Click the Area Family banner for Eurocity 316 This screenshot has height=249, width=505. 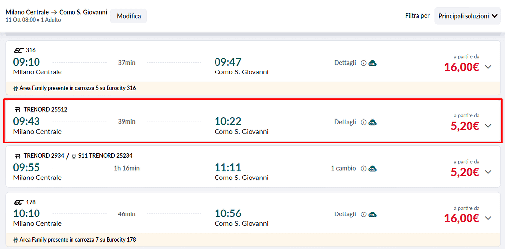click(x=74, y=88)
